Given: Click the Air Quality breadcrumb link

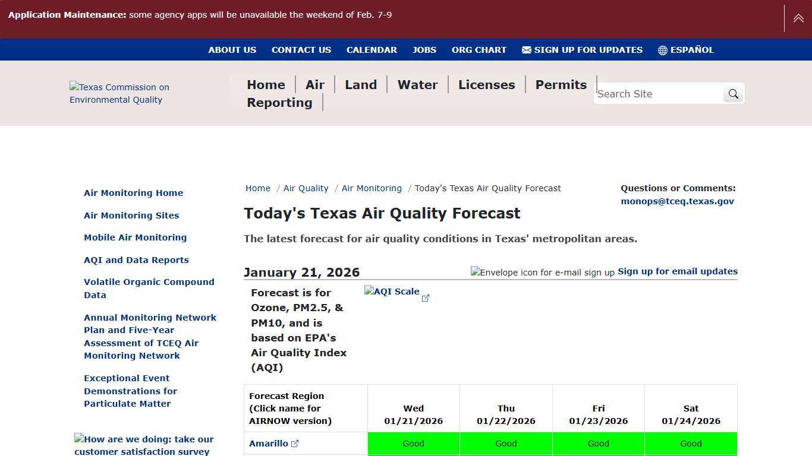Looking at the screenshot, I should point(306,188).
